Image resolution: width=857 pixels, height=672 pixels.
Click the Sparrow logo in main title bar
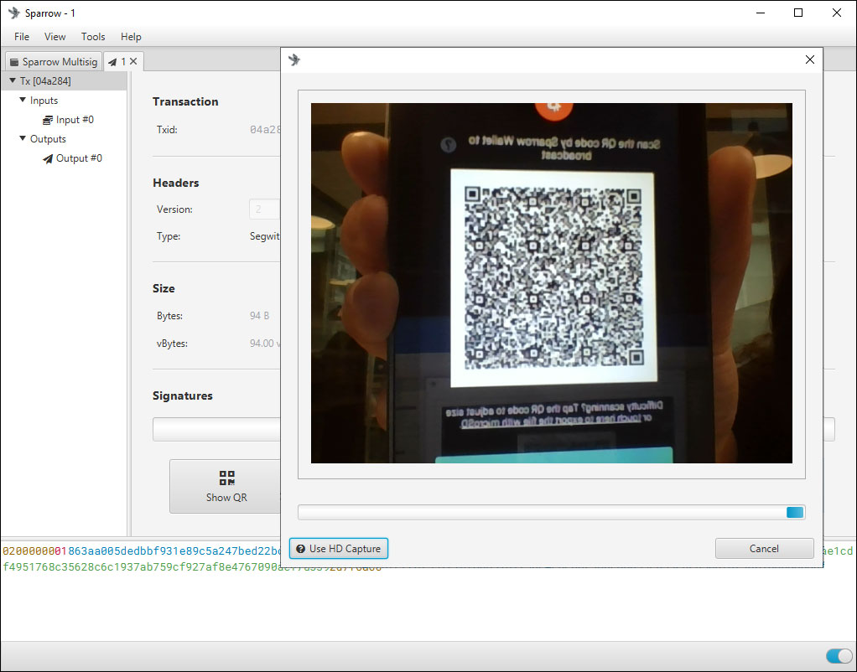click(13, 13)
